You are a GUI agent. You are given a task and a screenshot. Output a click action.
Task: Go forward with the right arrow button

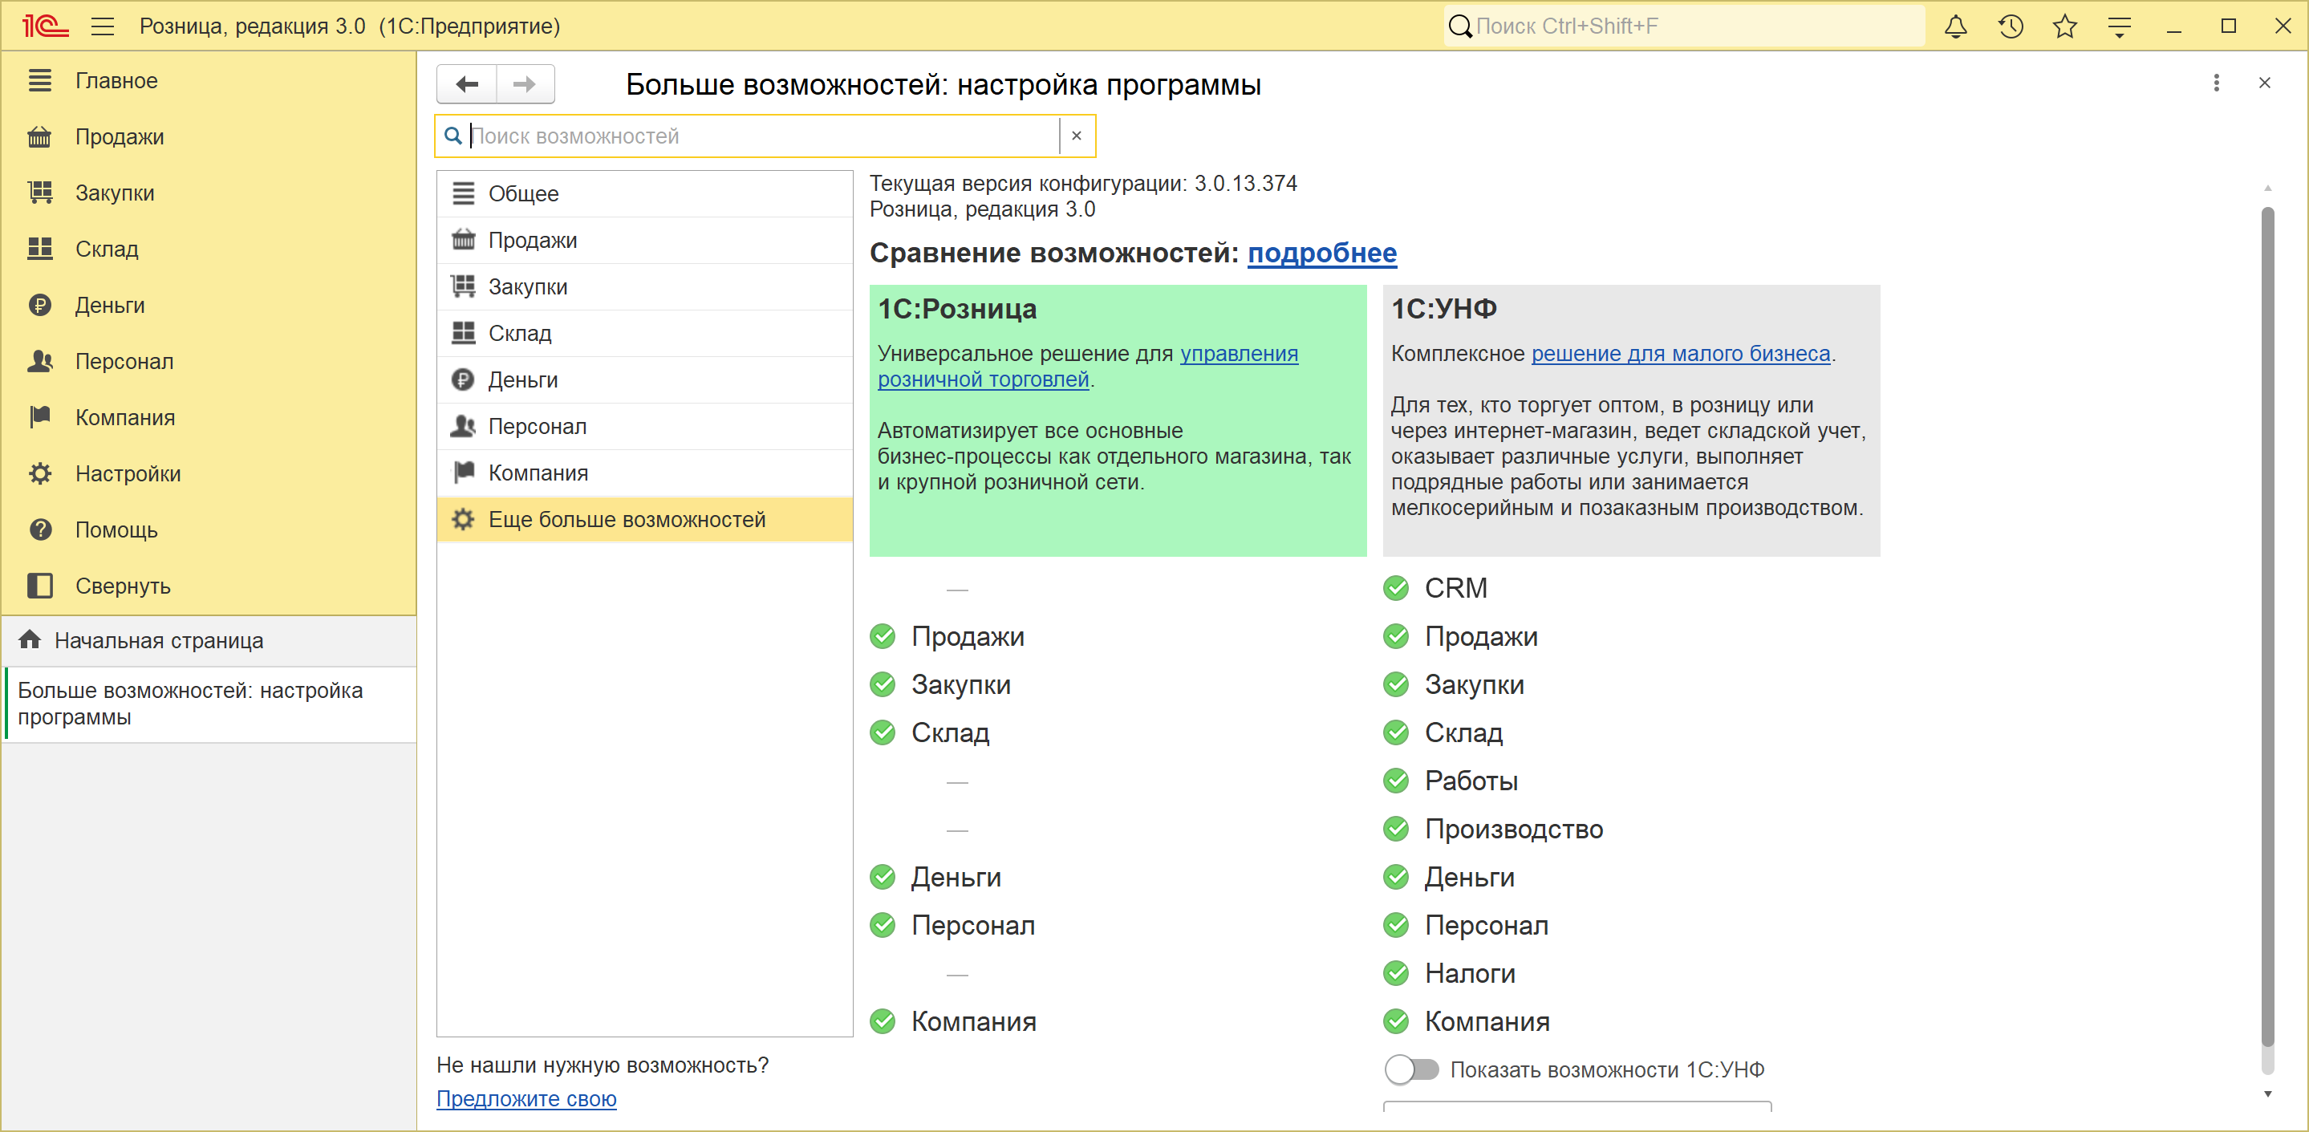526,84
